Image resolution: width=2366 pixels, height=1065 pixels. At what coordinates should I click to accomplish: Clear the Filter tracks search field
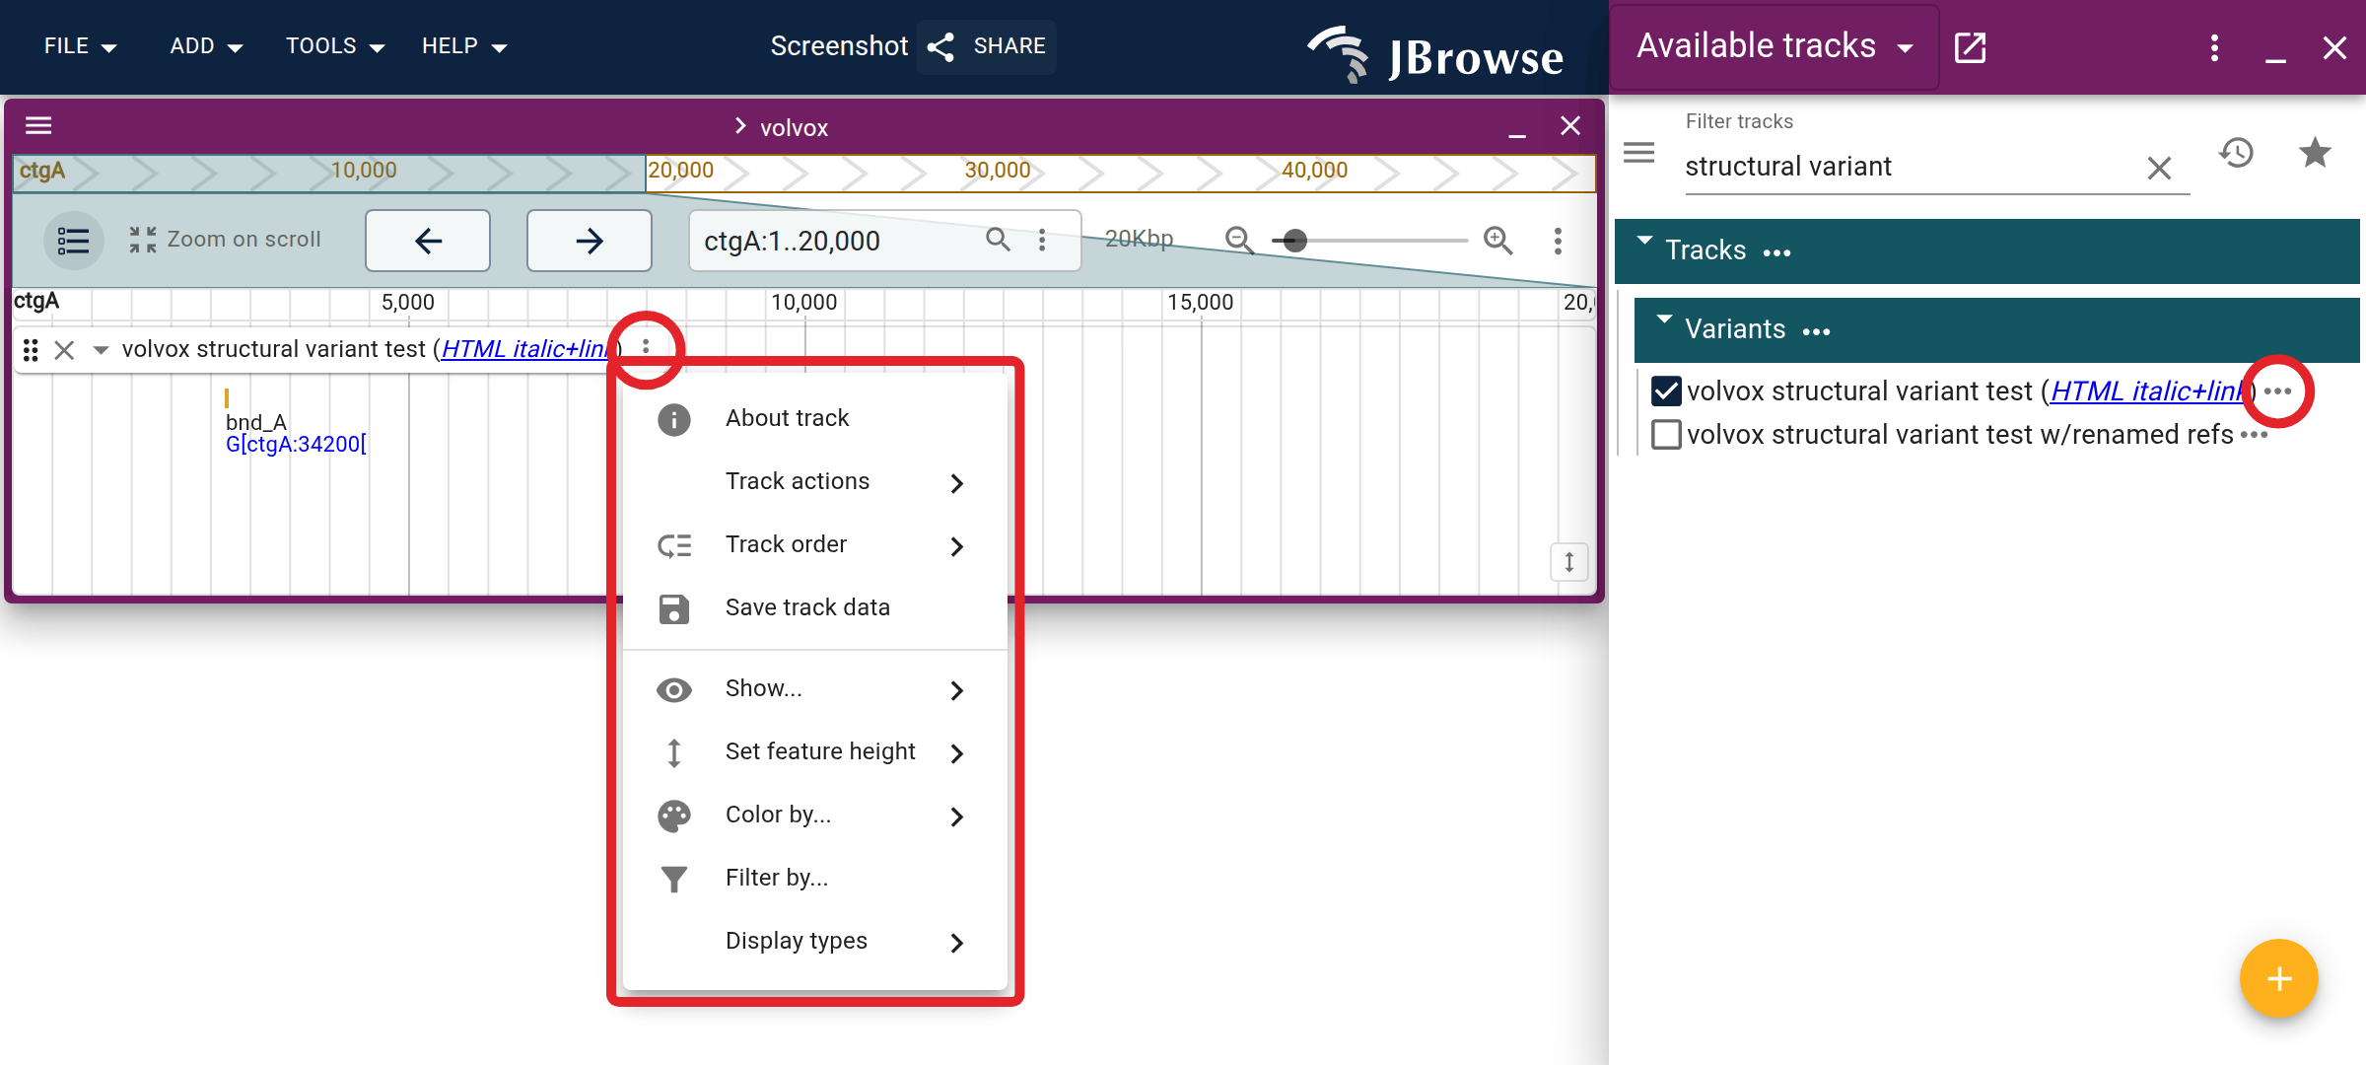2159,168
